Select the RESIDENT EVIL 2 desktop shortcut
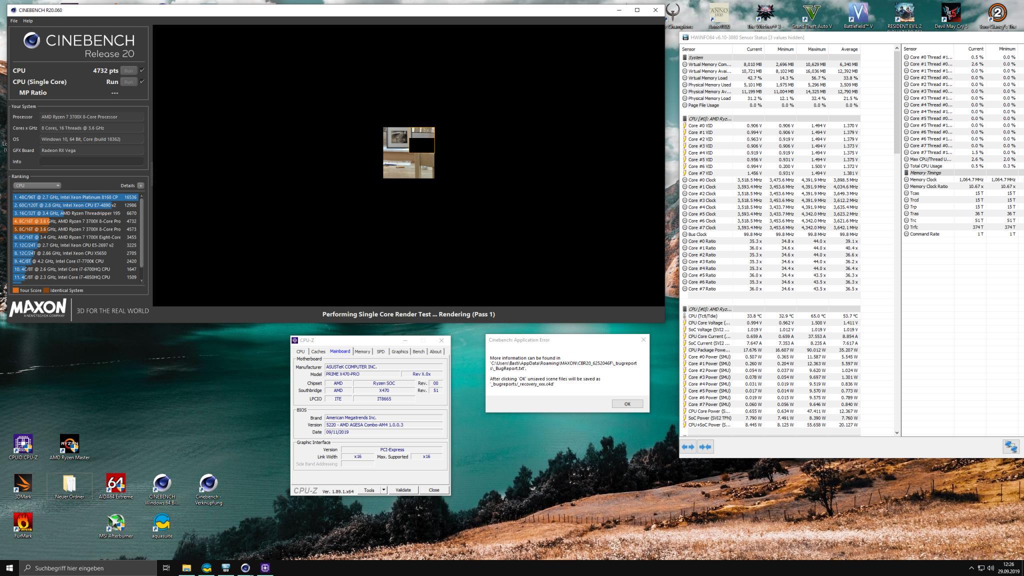Image resolution: width=1024 pixels, height=576 pixels. click(x=904, y=16)
